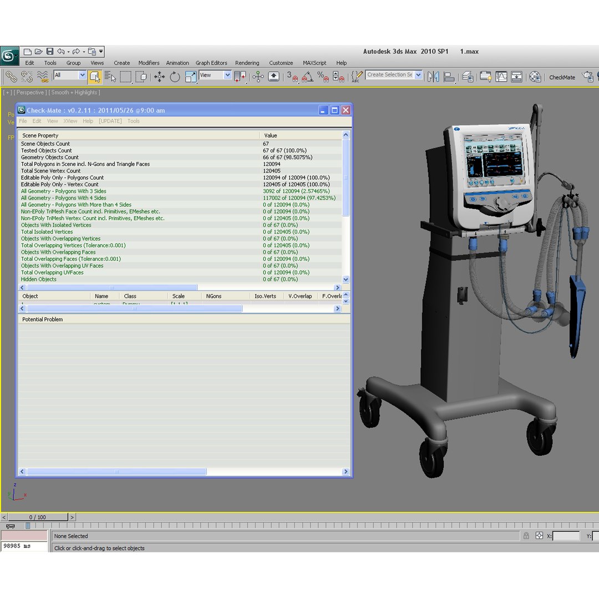The width and height of the screenshot is (599, 599).
Task: Select the Total Isolated Vertices row
Action: (x=180, y=232)
